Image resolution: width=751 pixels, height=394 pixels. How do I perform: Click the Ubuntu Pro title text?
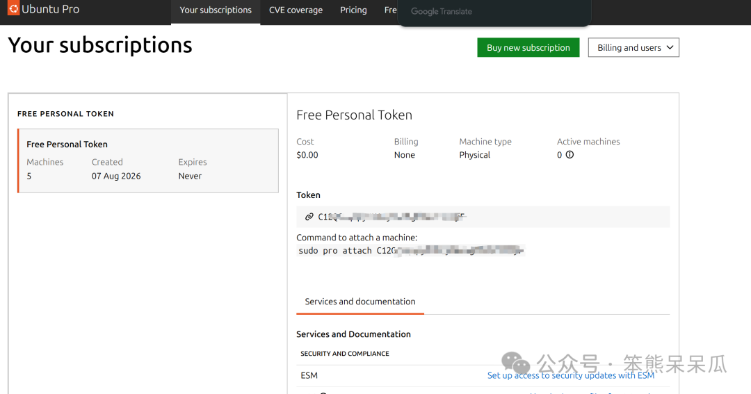point(50,9)
